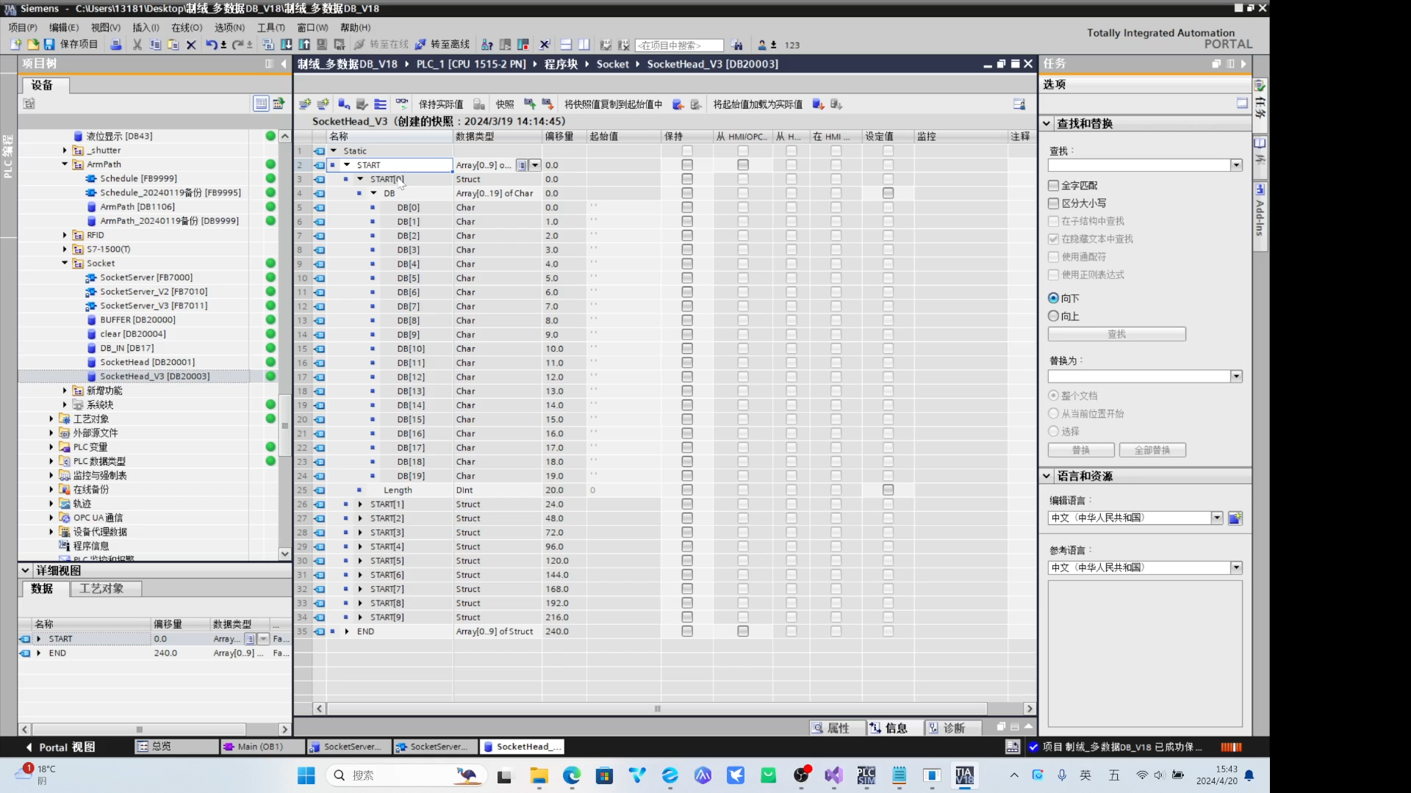Open Microsoft Edge from taskbar

click(x=572, y=775)
